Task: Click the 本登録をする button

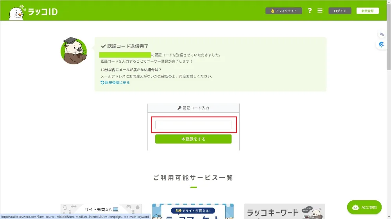Action: (193, 139)
